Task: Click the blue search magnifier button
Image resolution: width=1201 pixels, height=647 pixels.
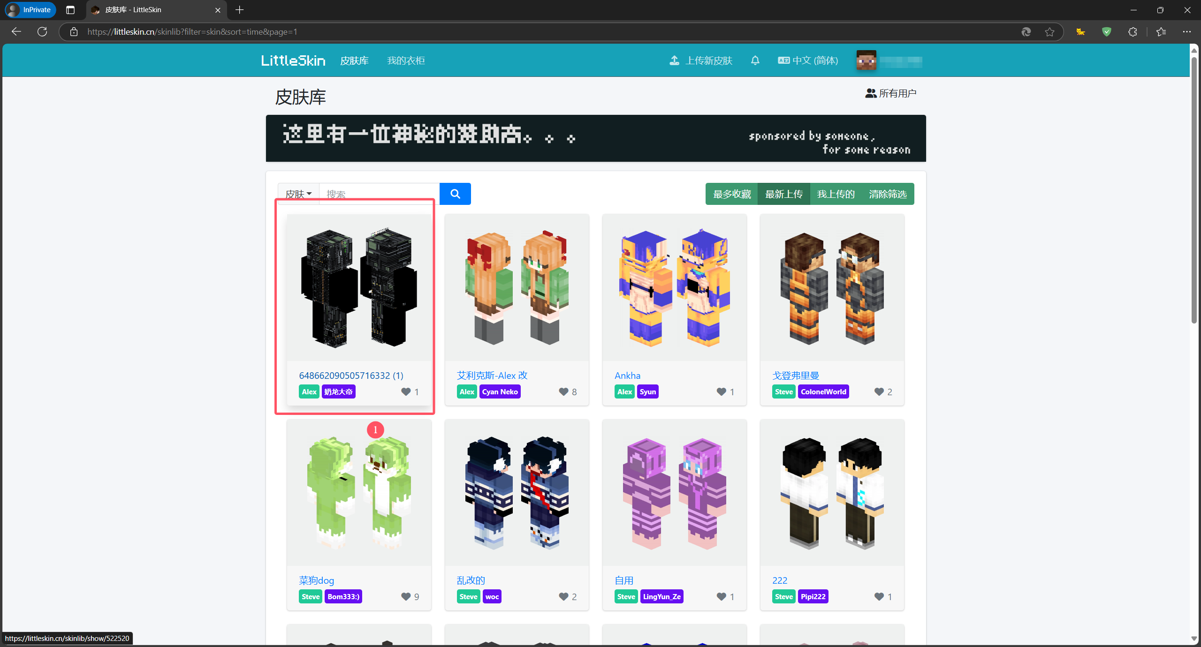Action: point(455,194)
